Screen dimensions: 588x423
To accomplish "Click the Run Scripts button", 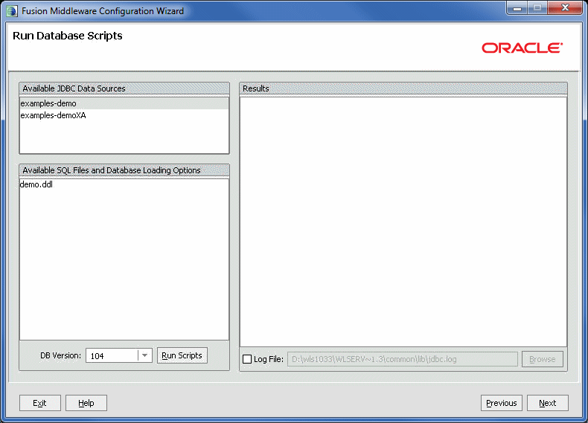I will tap(182, 355).
